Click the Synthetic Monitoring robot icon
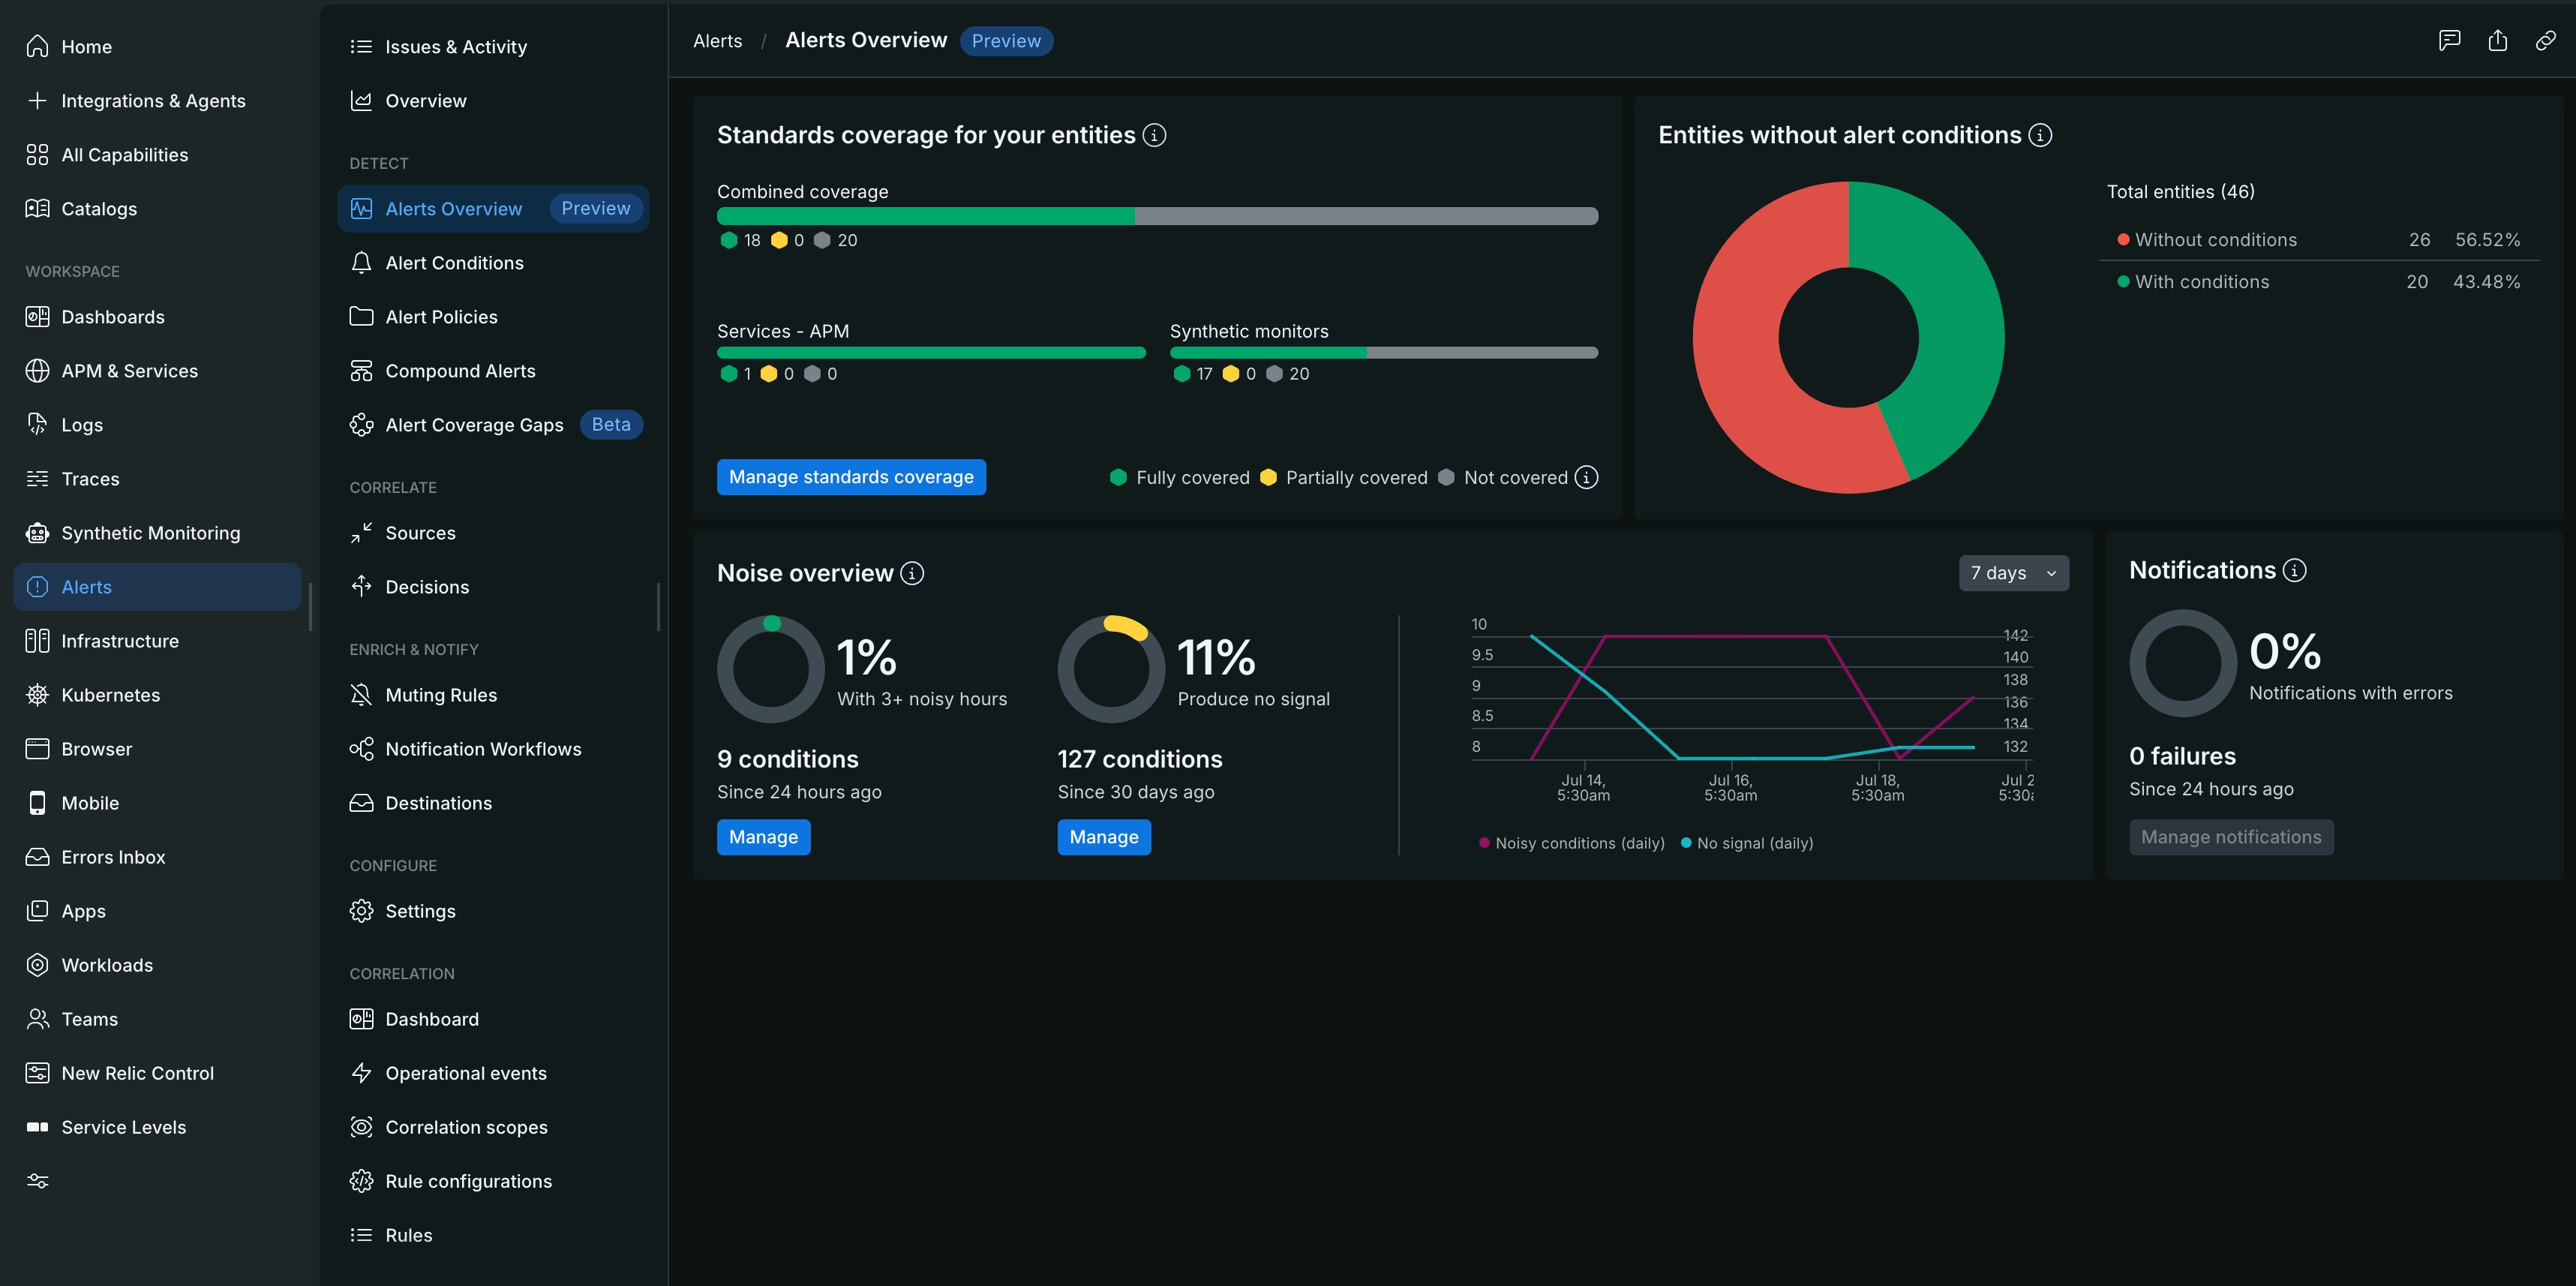 coord(37,532)
